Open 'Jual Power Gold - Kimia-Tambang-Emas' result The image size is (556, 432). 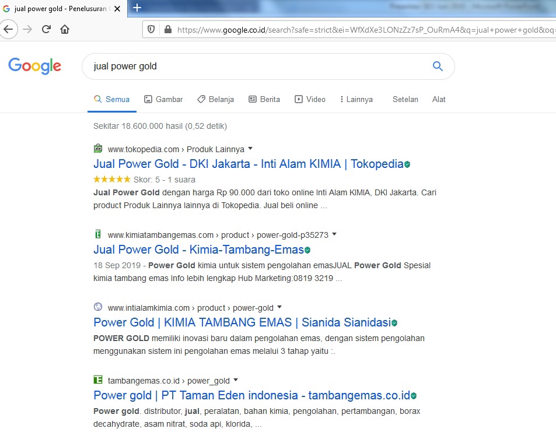198,250
